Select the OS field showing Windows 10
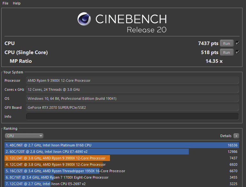 pos(132,98)
